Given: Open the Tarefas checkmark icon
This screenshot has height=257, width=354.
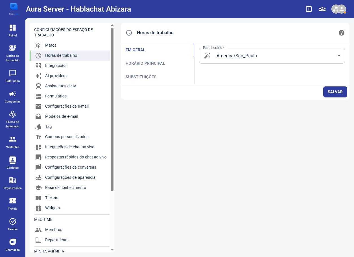Looking at the screenshot, I should pos(13,221).
